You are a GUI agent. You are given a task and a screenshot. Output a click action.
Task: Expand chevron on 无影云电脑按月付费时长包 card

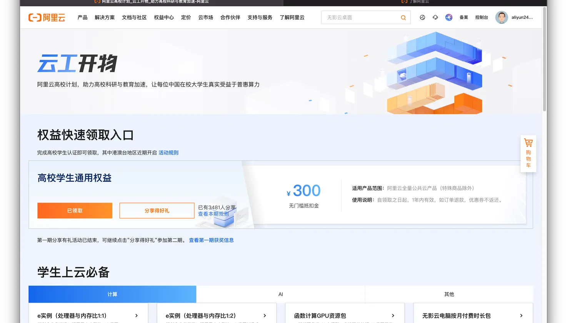point(521,316)
